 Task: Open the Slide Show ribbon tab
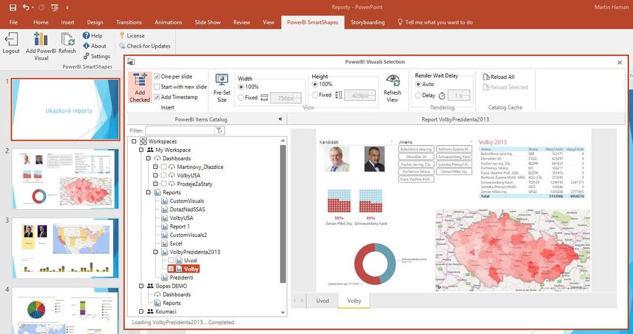point(208,22)
